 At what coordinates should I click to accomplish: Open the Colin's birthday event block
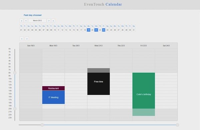tap(144, 94)
